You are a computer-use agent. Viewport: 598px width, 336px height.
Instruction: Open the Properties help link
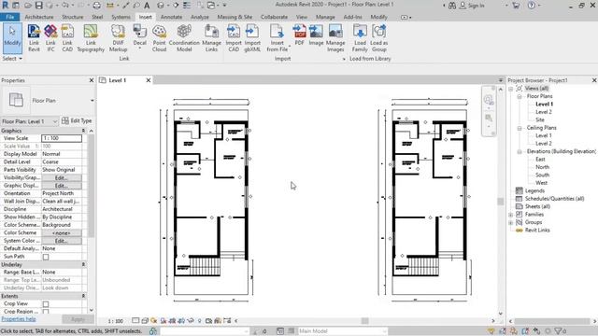[19, 319]
